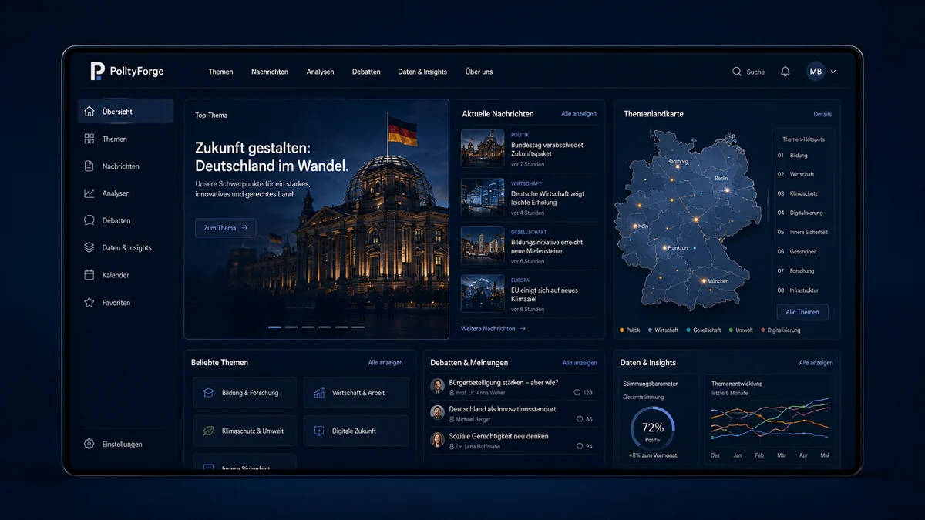Click the Kalender icon in sidebar

[x=89, y=275]
